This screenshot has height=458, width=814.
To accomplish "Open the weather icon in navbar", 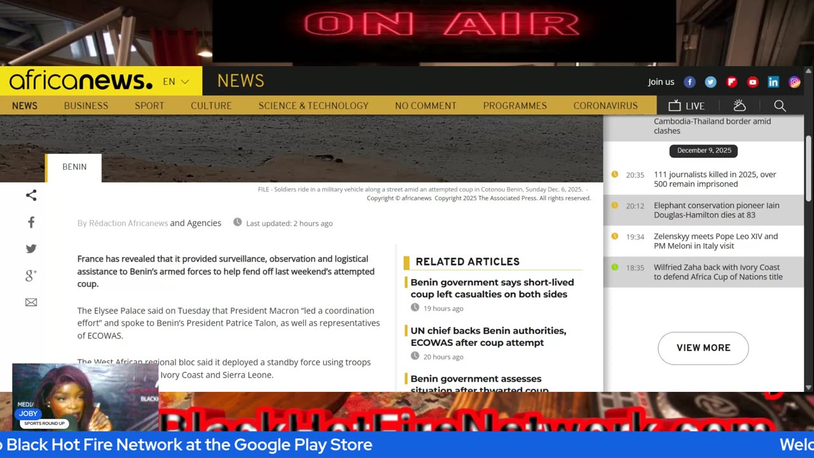I will 739,106.
